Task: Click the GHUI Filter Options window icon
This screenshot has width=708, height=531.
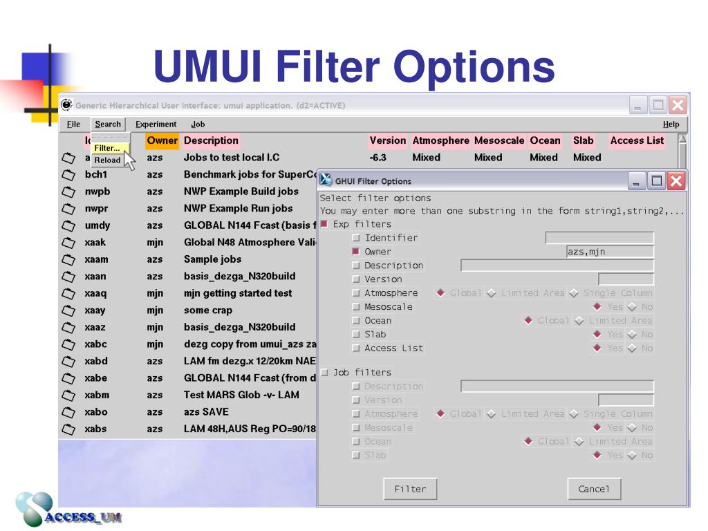Action: tap(326, 180)
